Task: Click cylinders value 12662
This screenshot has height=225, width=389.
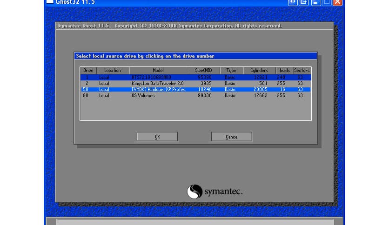Action: pyautogui.click(x=261, y=96)
